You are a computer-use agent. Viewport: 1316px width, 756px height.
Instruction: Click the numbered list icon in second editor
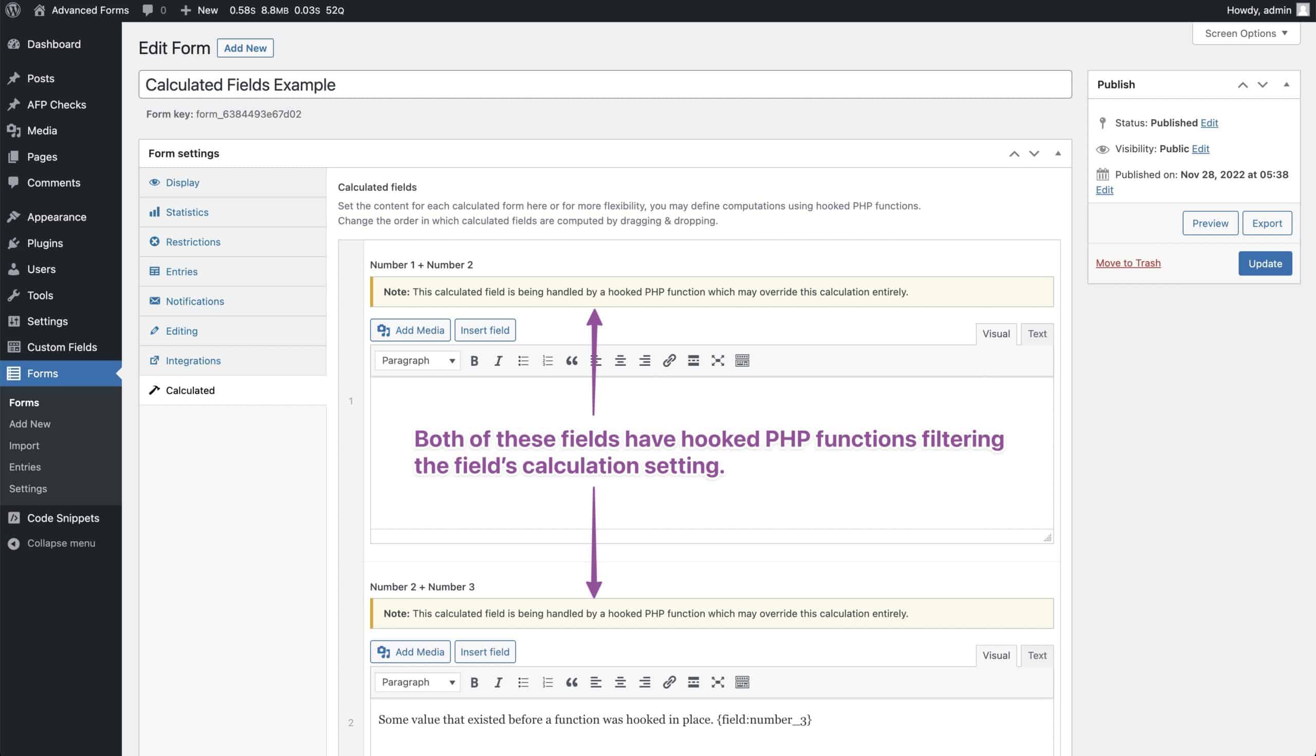pos(547,683)
